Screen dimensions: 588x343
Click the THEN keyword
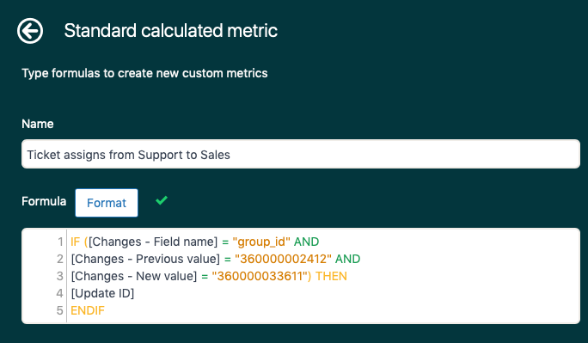point(331,276)
